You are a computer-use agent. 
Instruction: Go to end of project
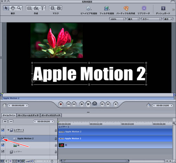[x=74, y=104]
